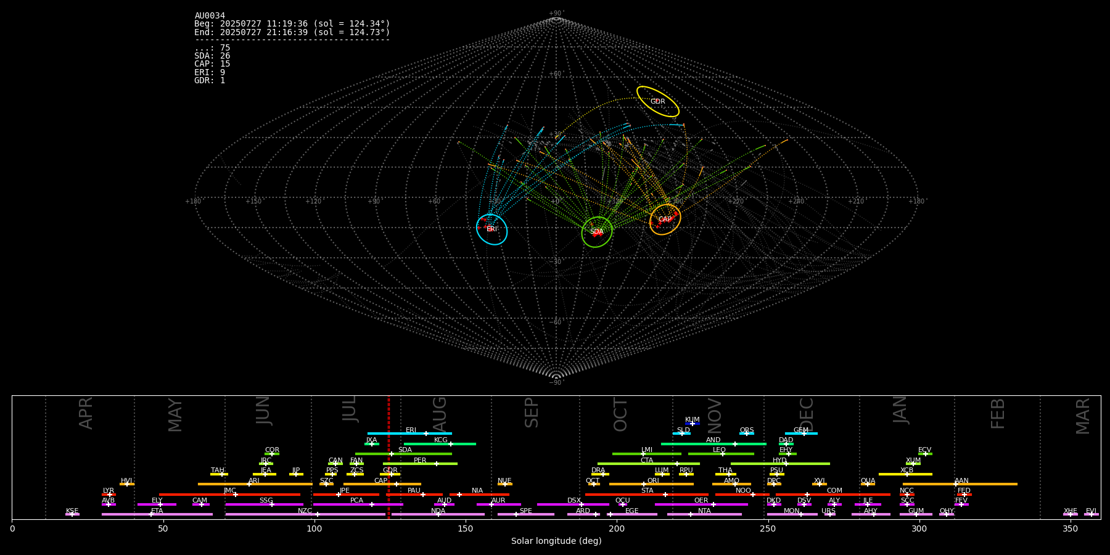Screen dimensions: 1110x555
Task: Click the ORI shower bar in the timeline
Action: [x=651, y=484]
